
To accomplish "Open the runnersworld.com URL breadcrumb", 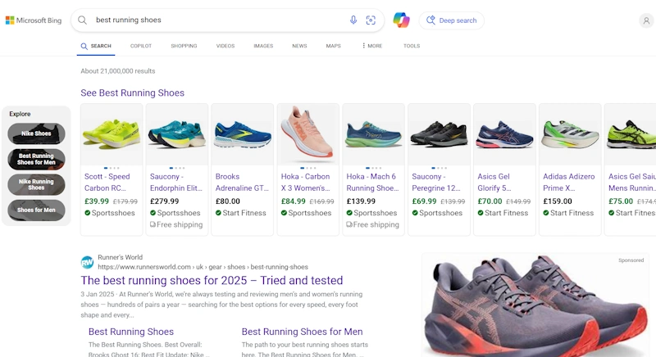I will pos(203,267).
